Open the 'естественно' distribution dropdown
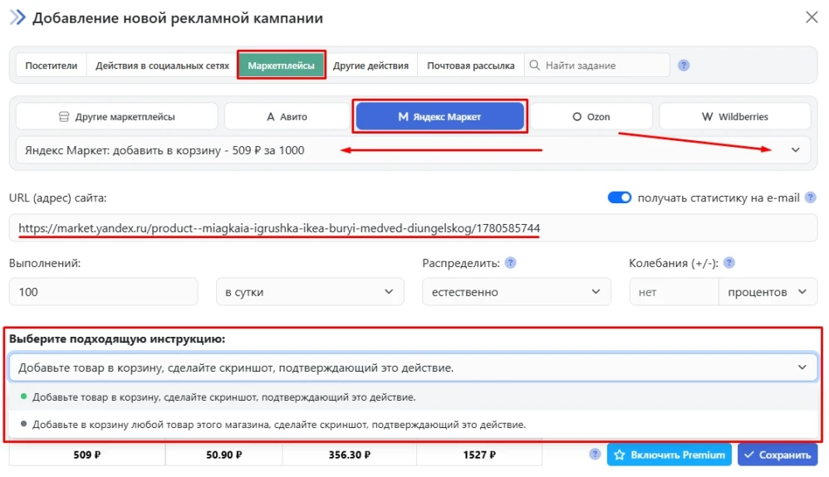 515,292
